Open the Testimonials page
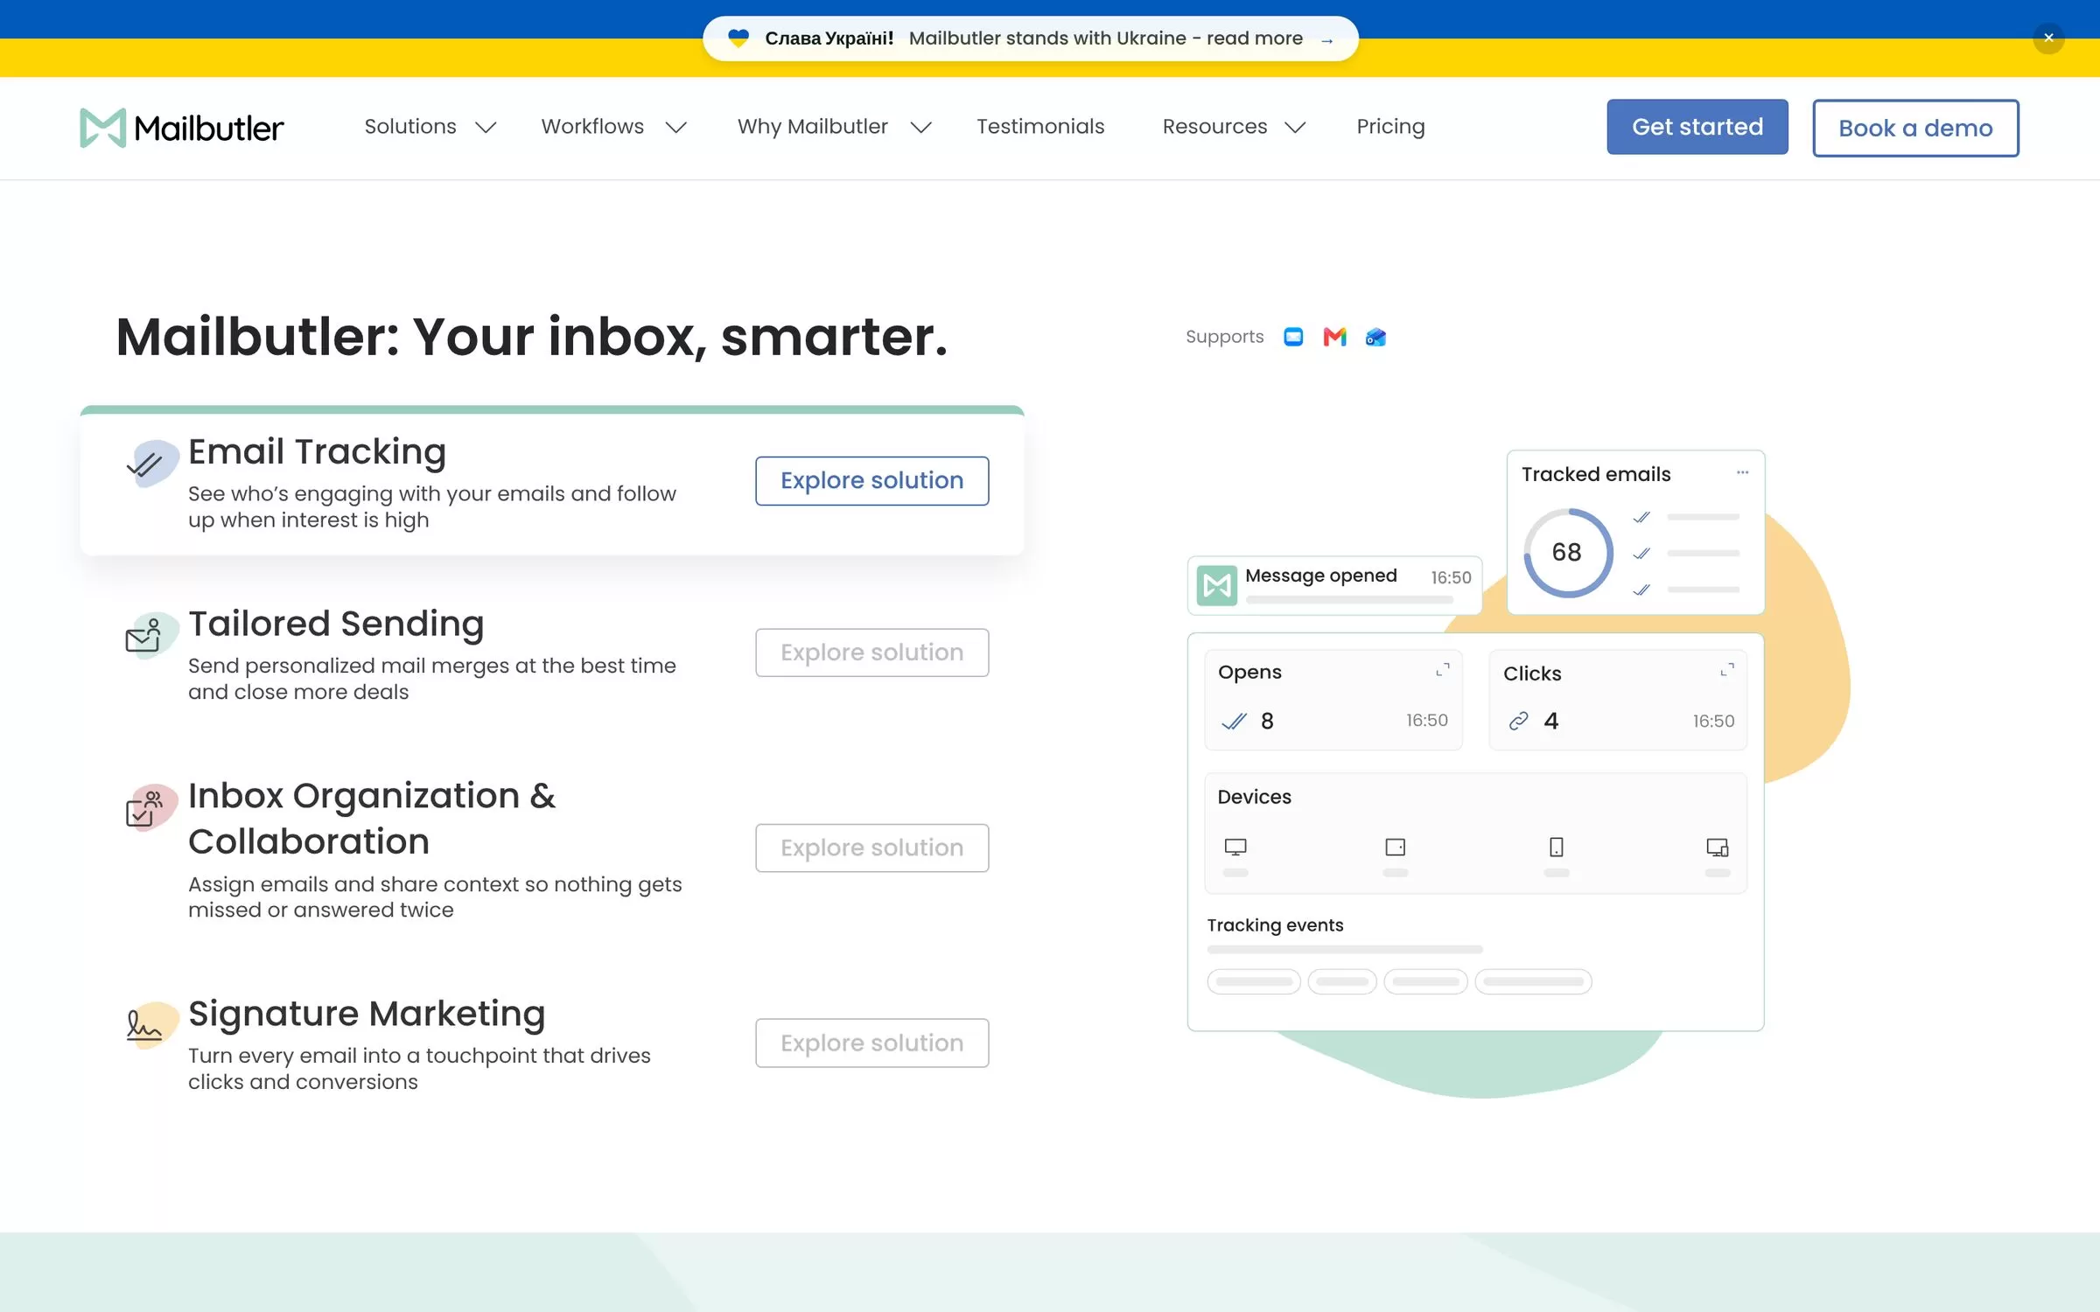2100x1312 pixels. pyautogui.click(x=1040, y=127)
